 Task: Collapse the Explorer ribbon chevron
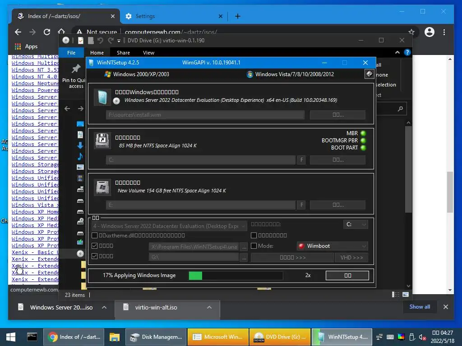coord(397,52)
